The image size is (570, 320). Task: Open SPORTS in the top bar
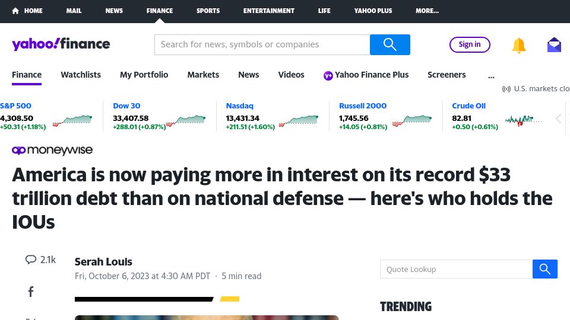coord(208,11)
